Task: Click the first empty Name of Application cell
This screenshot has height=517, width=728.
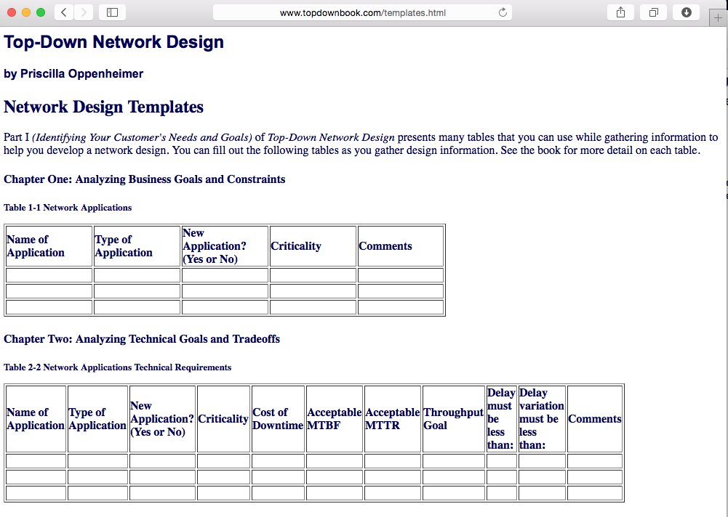Action: pos(48,274)
